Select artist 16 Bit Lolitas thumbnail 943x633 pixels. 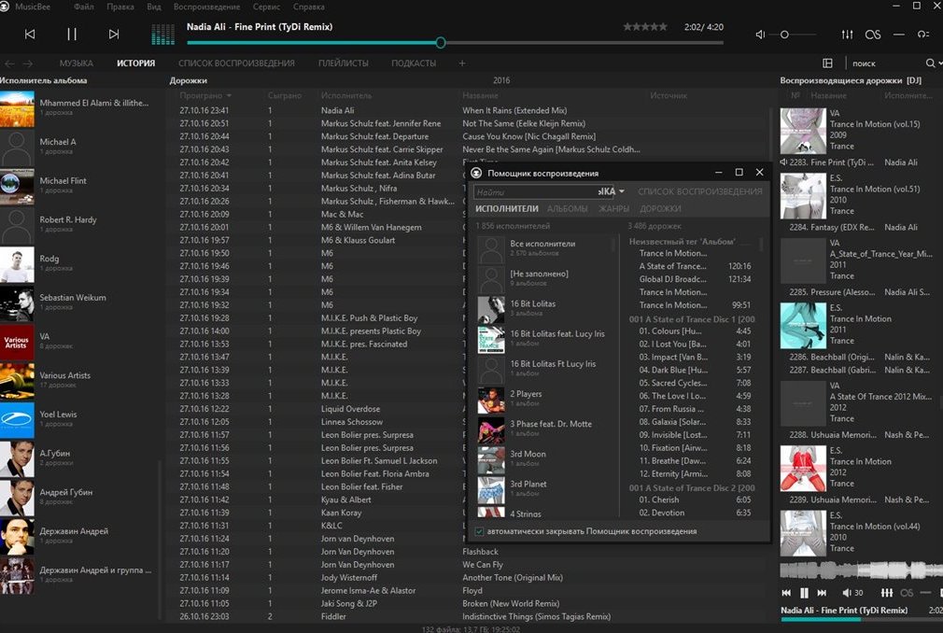click(x=491, y=309)
